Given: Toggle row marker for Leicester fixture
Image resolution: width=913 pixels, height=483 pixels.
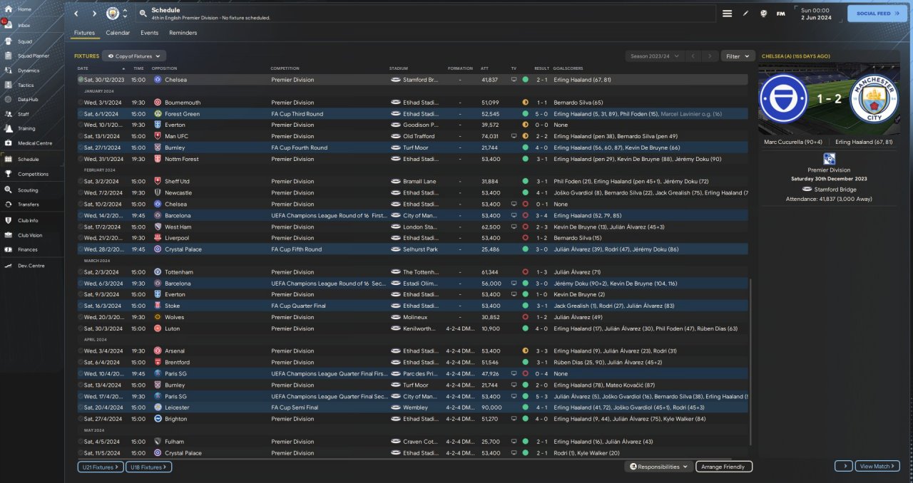Looking at the screenshot, I should click(81, 407).
